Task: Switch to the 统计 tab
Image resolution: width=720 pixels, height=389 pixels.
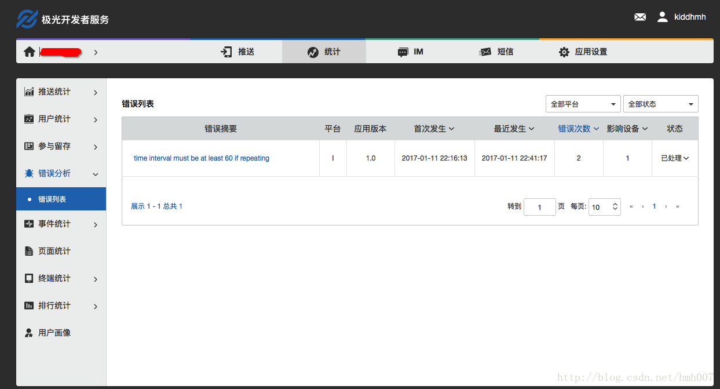Action: pyautogui.click(x=324, y=52)
